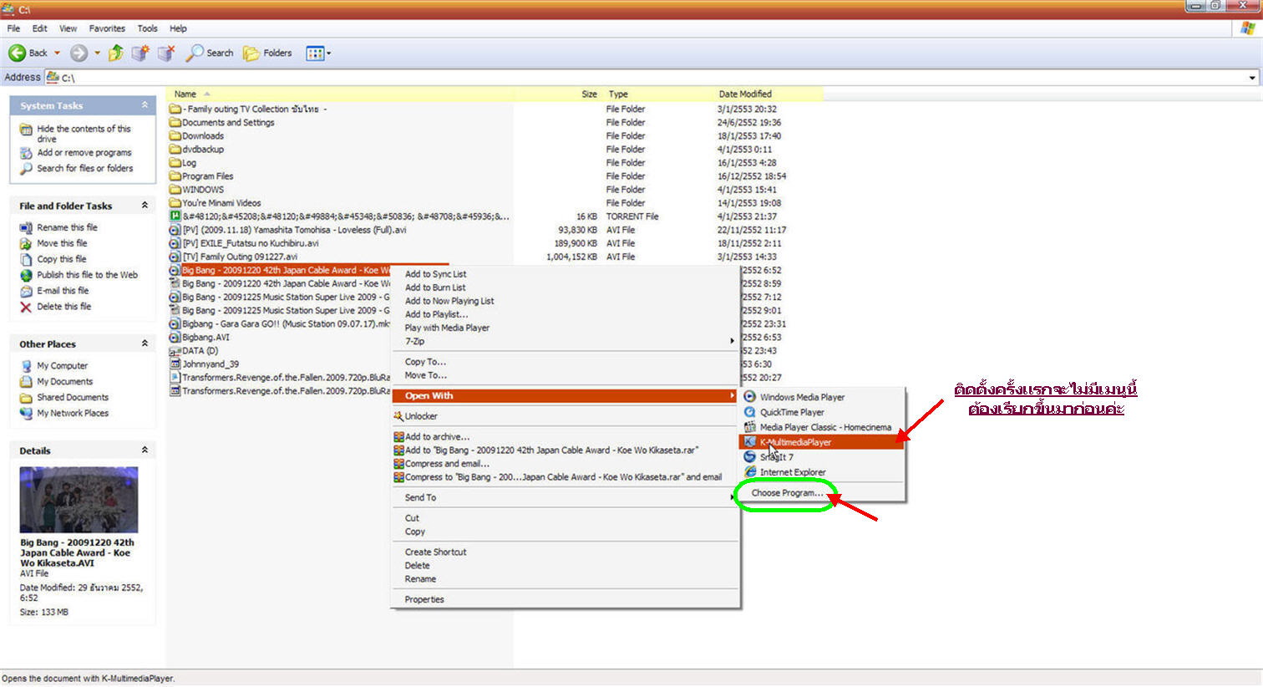The width and height of the screenshot is (1263, 687).
Task: Select the Program Files folder icon
Action: (x=175, y=176)
